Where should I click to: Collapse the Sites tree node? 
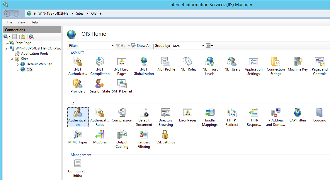coord(12,59)
